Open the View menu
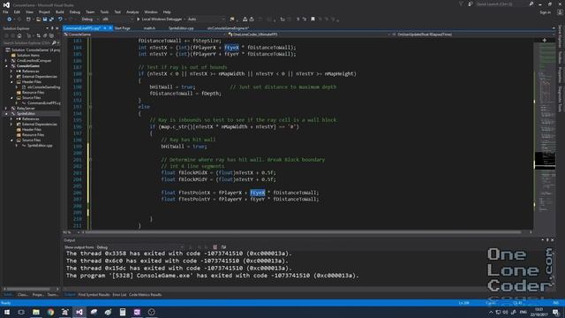The width and height of the screenshot is (565, 318). (29, 11)
